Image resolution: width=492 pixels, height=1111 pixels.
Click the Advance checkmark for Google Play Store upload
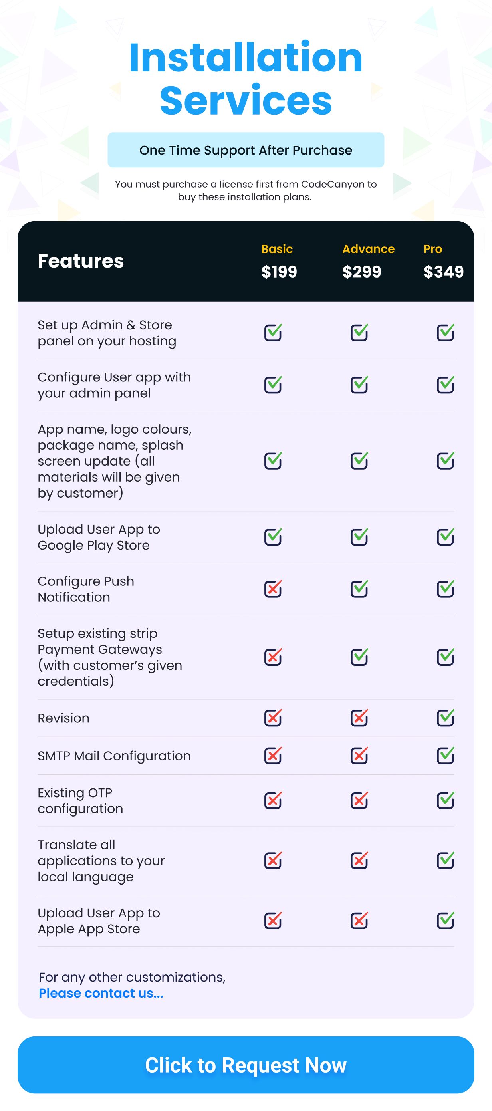pos(359,537)
